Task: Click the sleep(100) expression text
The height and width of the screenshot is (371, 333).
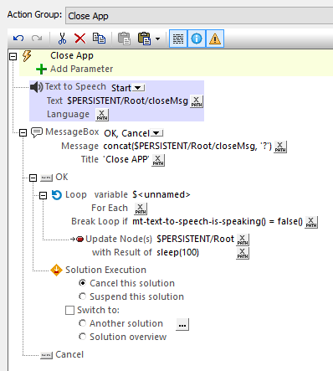Action: coord(177,252)
